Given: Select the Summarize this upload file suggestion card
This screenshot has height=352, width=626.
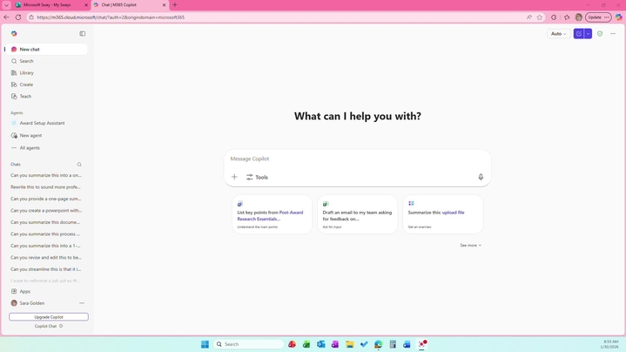Looking at the screenshot, I should (x=442, y=215).
